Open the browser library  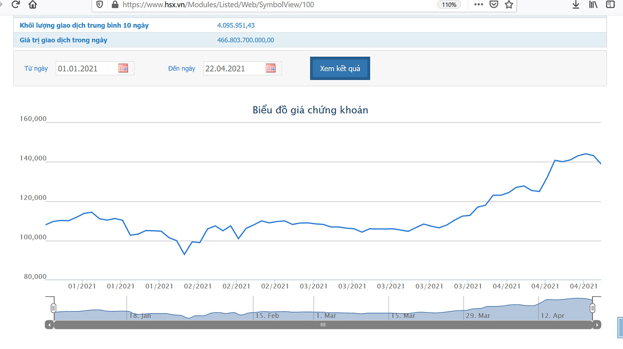[593, 5]
